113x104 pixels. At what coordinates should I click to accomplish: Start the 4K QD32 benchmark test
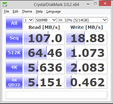click(14, 82)
